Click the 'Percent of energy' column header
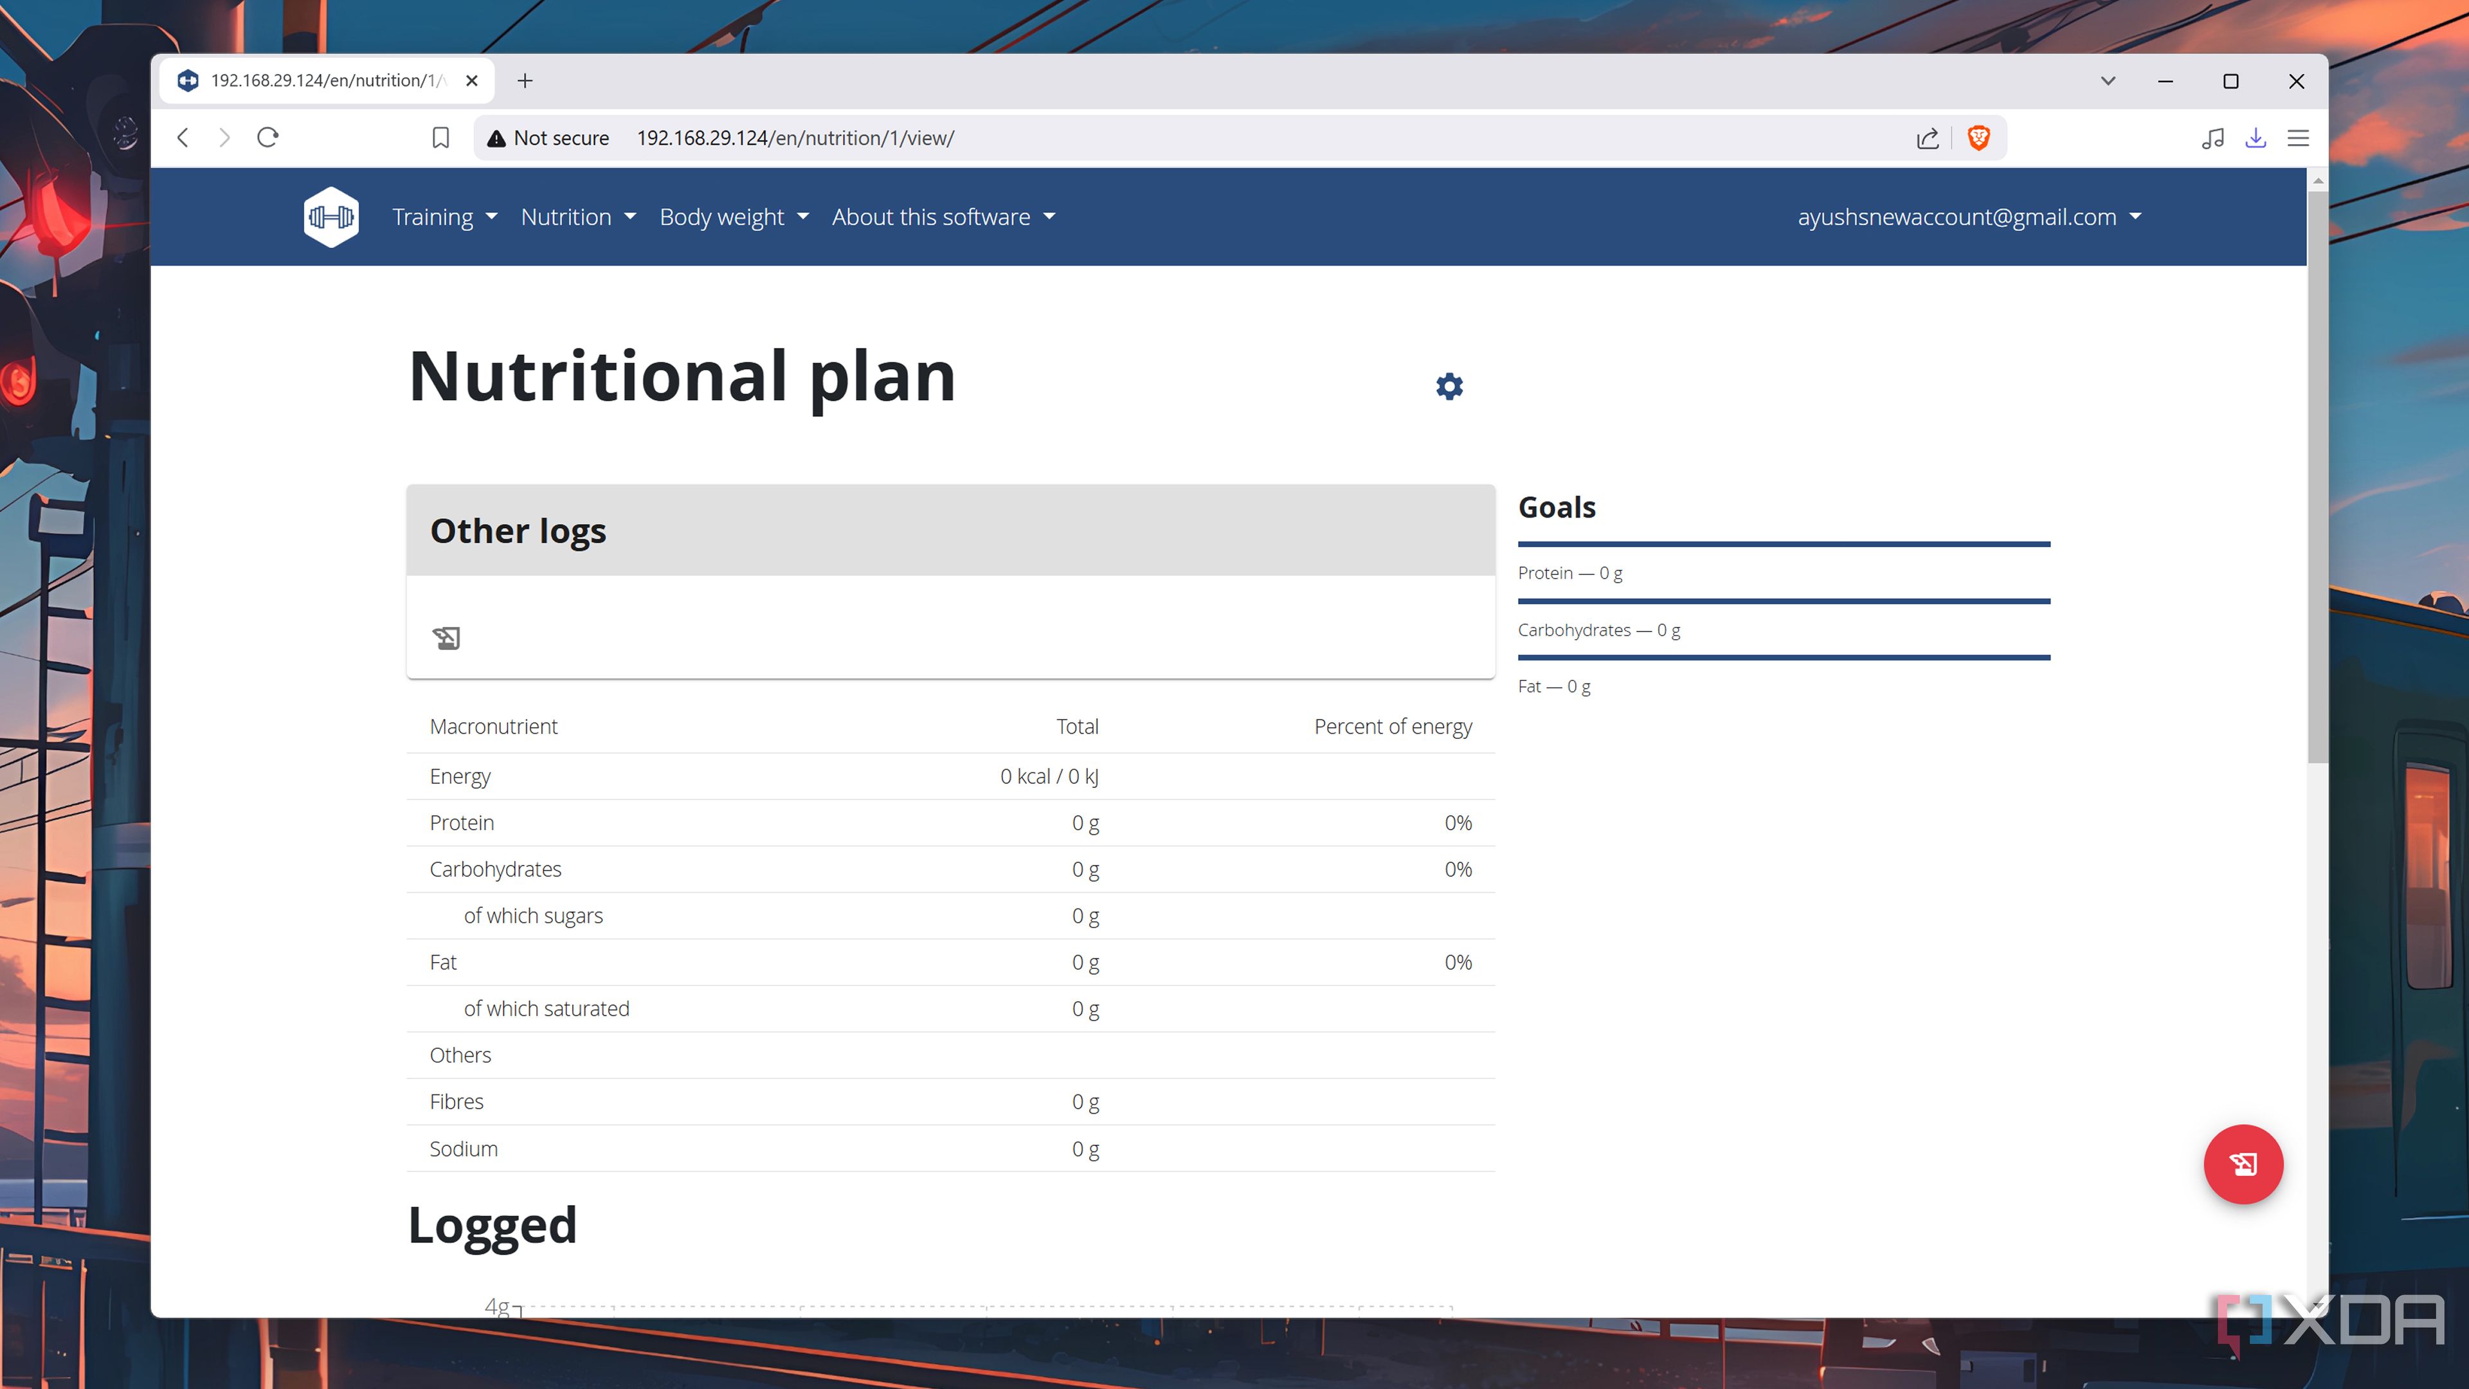Image resolution: width=2469 pixels, height=1389 pixels. point(1393,727)
